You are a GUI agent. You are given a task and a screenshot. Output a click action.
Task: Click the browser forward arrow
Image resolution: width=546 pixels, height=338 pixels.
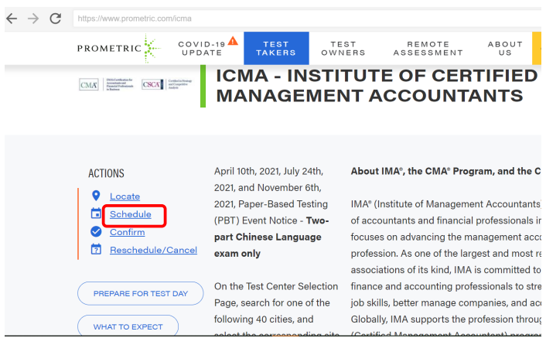[x=33, y=18]
